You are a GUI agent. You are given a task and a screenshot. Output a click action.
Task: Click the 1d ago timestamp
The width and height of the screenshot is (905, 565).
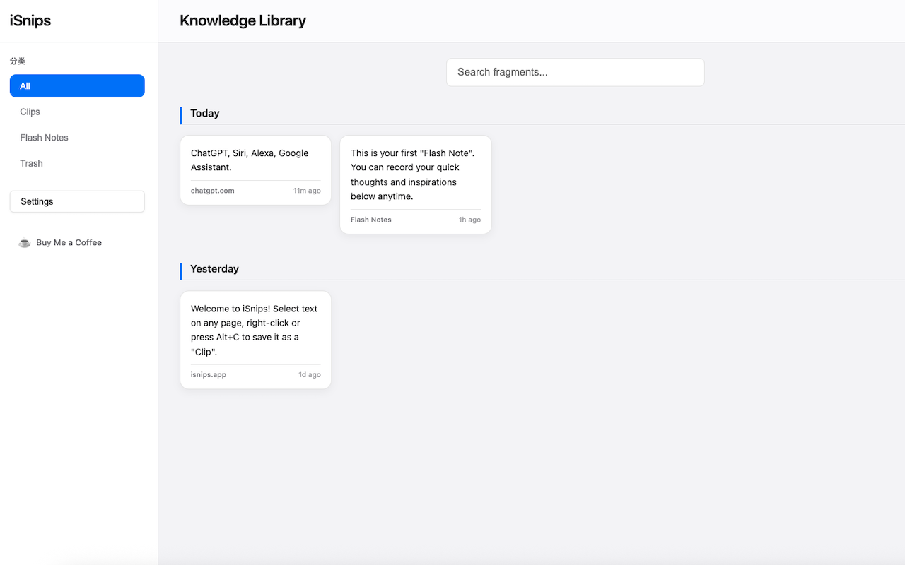(x=309, y=374)
